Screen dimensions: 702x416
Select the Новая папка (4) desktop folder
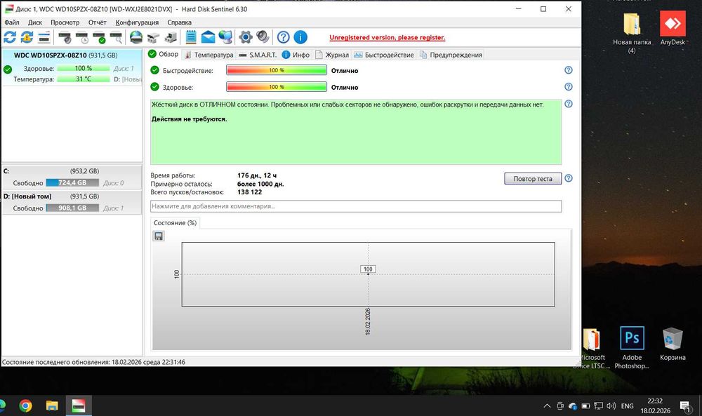pos(632,33)
